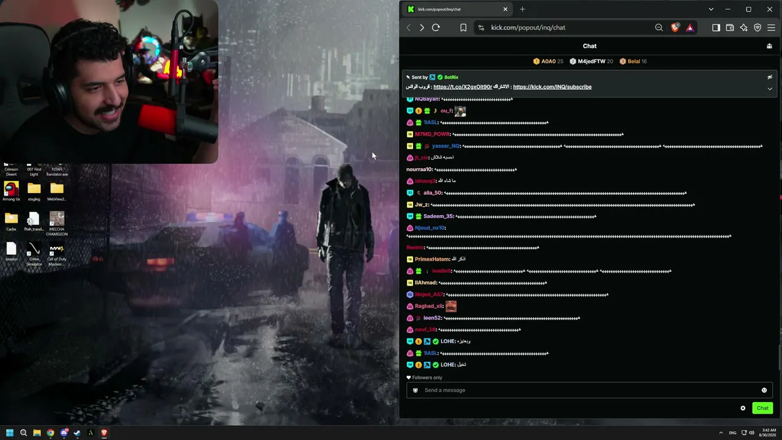Screen dimensions: 782x440
Task: Go back in Brave browser
Action: point(409,28)
